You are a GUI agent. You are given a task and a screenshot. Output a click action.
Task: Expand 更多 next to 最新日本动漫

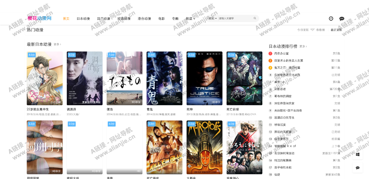(x=57, y=44)
